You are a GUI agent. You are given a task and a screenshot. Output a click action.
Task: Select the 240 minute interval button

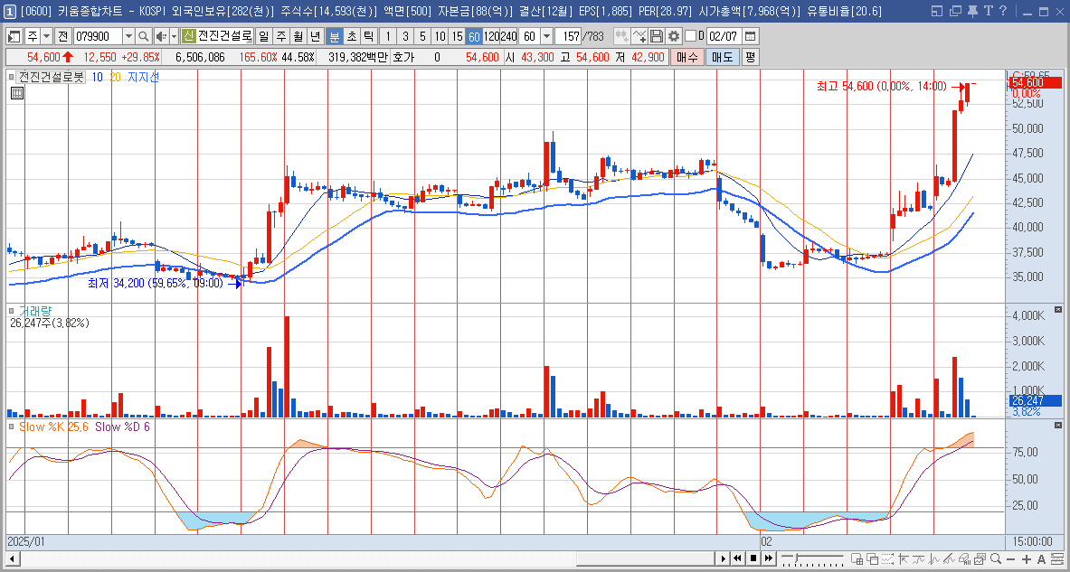coord(508,36)
